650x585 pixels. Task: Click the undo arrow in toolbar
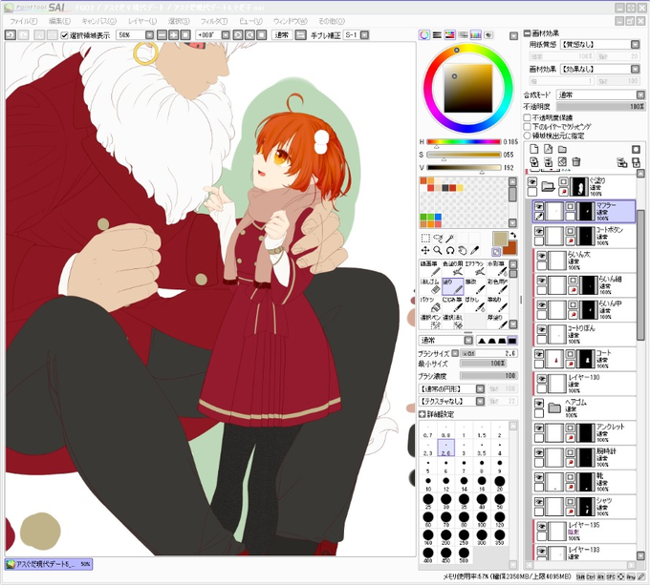pyautogui.click(x=11, y=35)
